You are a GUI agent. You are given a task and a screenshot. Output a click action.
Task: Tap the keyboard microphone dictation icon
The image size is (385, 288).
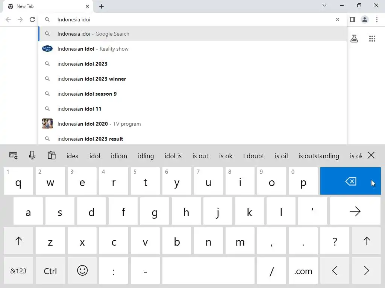32,155
